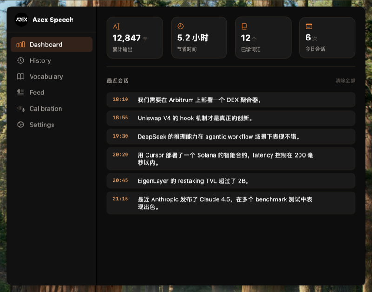This screenshot has width=372, height=292.
Task: Click the Calibration waveform icon
Action: coord(20,109)
